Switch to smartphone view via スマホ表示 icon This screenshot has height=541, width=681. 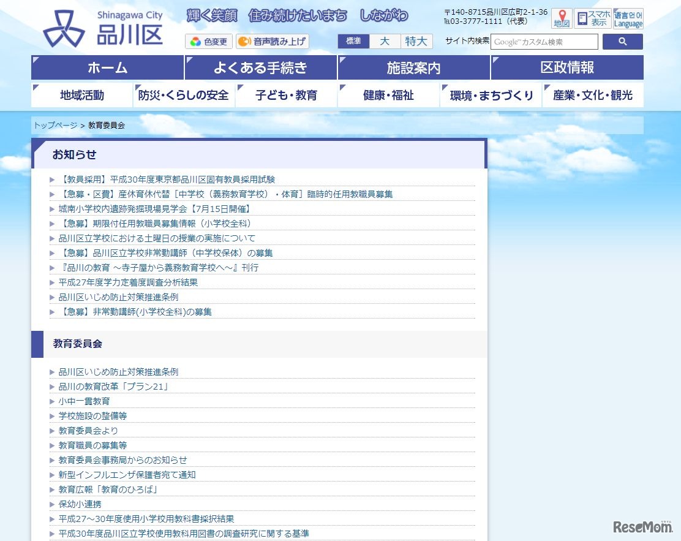[x=592, y=17]
